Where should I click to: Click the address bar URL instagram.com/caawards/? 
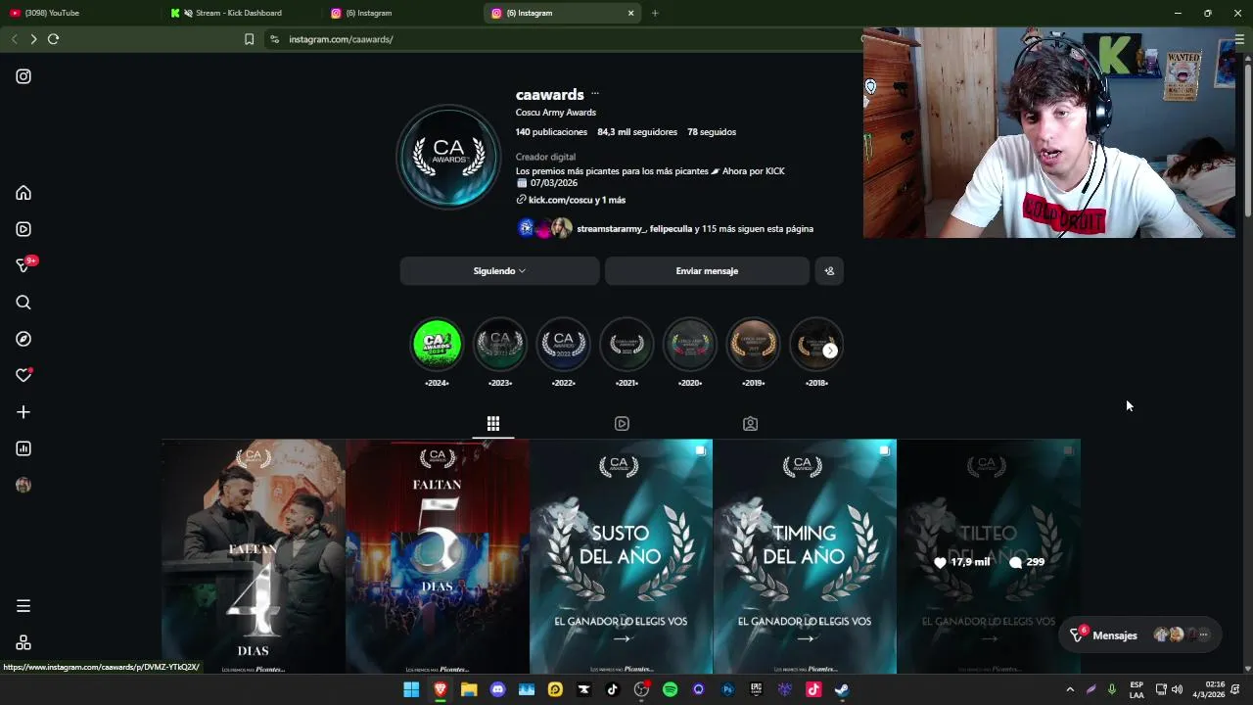pos(341,39)
